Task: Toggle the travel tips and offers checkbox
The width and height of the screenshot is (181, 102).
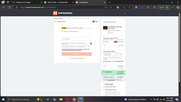Action: point(91,43)
